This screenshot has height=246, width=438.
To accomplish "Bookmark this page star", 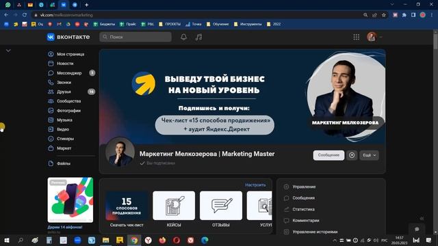I will tap(384, 15).
